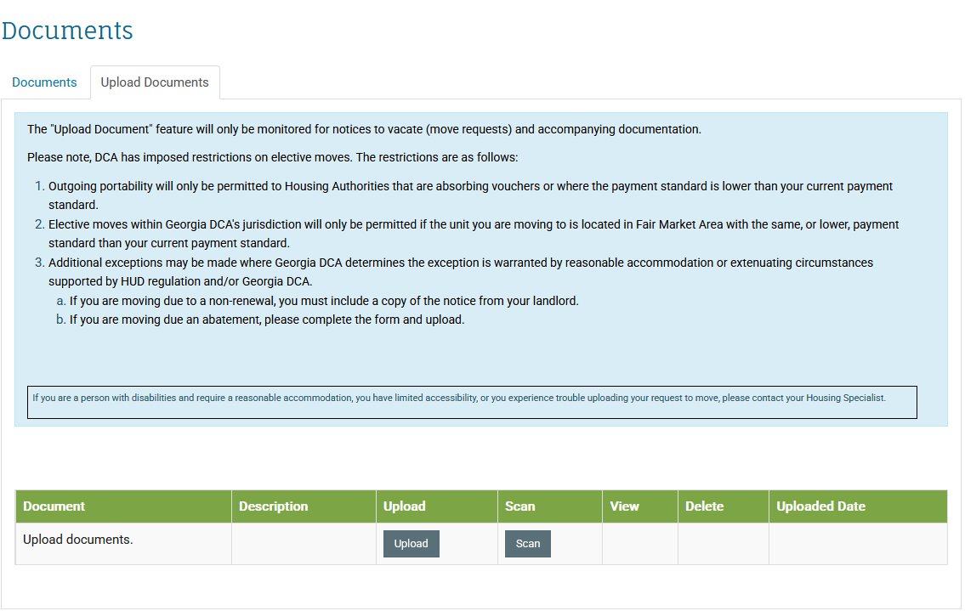Click the Scan column header
965x611 pixels.
point(519,506)
